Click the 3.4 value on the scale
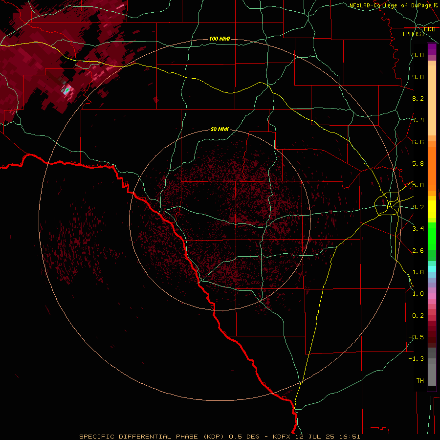440x440 pixels. pyautogui.click(x=418, y=229)
